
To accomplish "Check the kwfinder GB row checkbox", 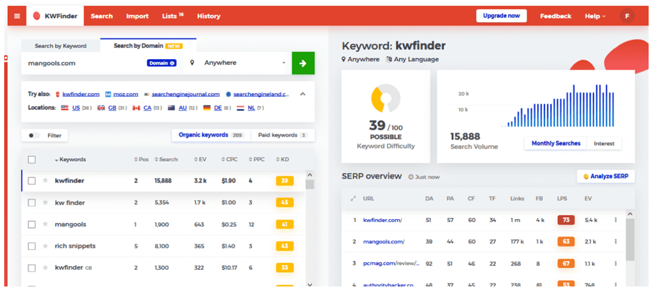I will 32,268.
